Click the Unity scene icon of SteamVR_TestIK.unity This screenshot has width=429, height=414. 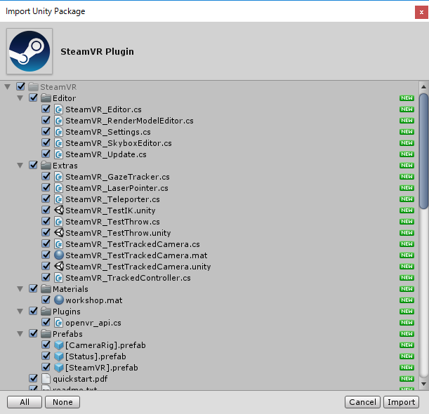click(58, 210)
